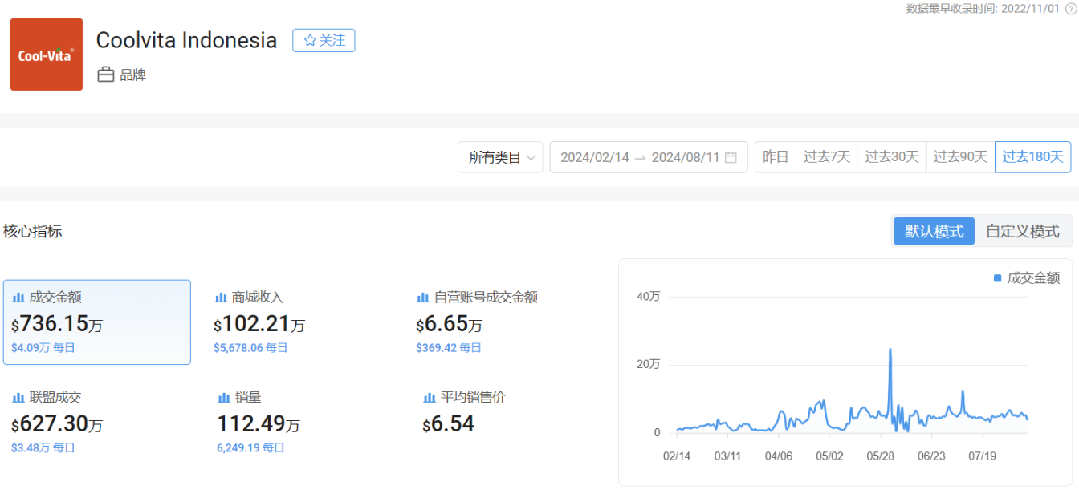
Task: Select the 过去30天 time range tab
Action: click(x=891, y=157)
